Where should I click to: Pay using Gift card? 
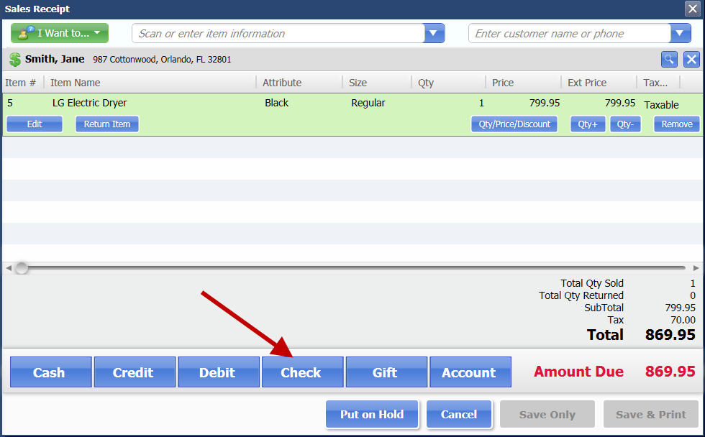[x=385, y=372]
